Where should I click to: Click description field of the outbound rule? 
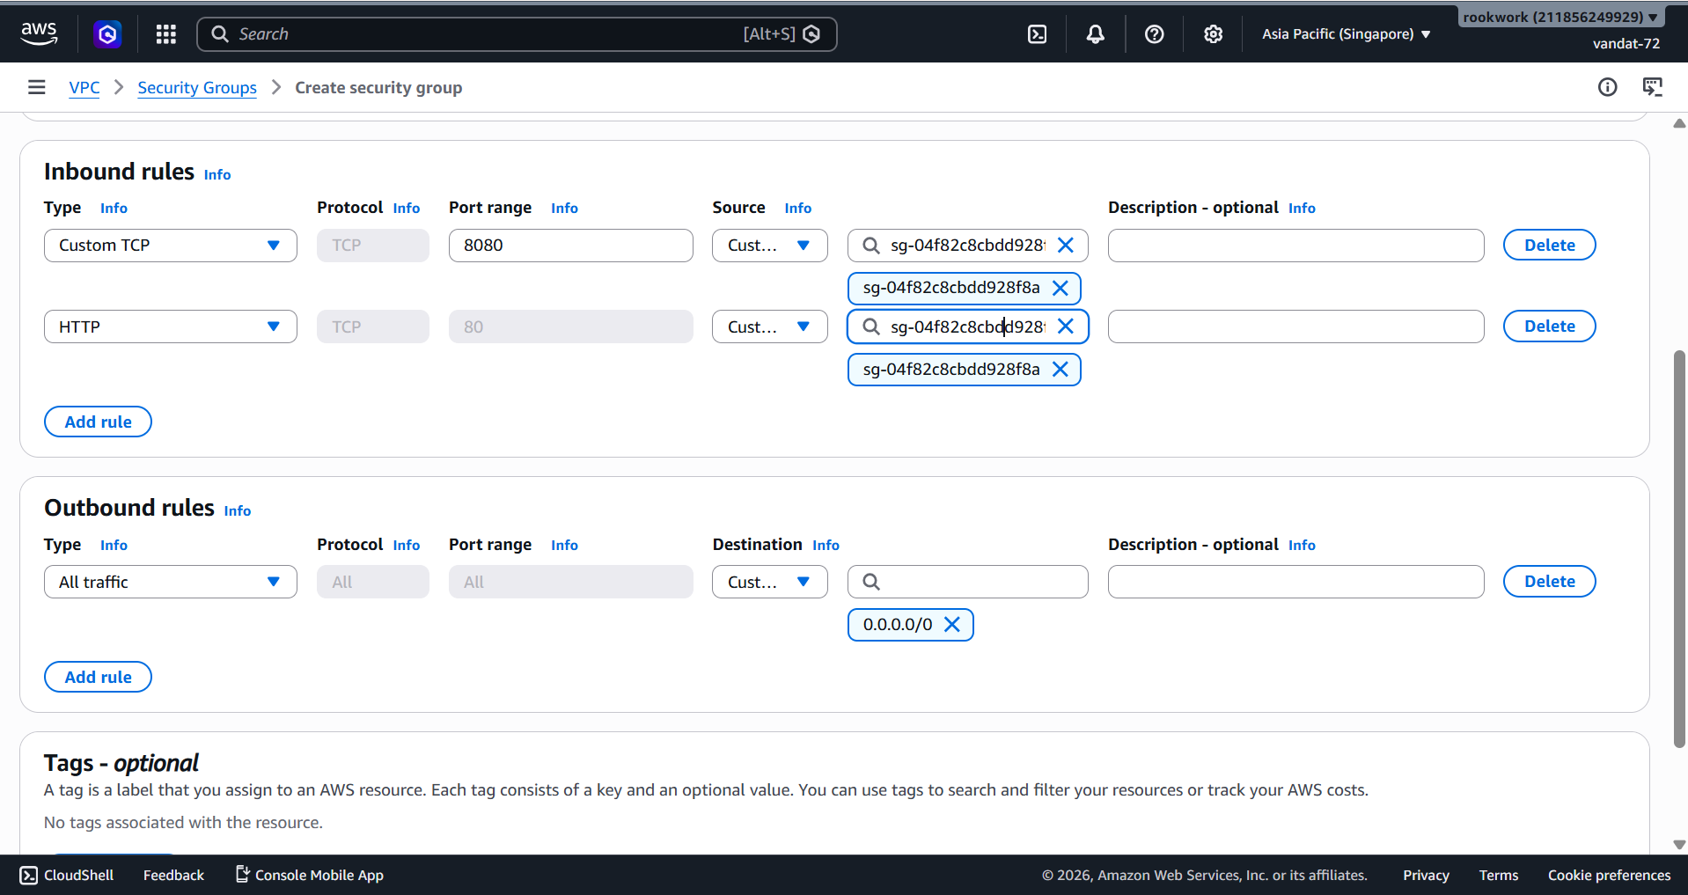[1295, 582]
